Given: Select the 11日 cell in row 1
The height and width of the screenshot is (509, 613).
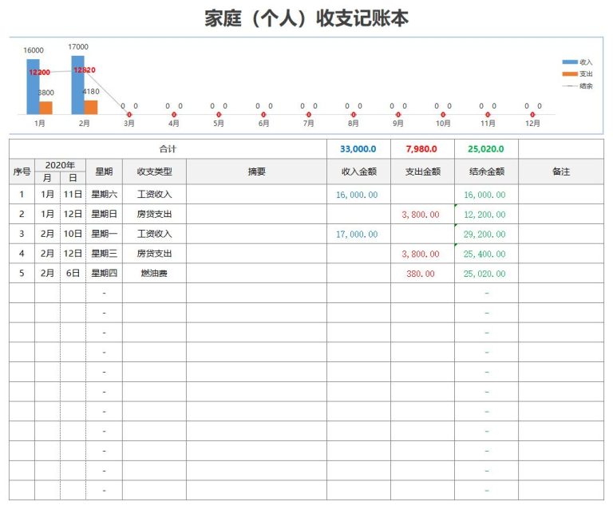Looking at the screenshot, I should [x=73, y=194].
